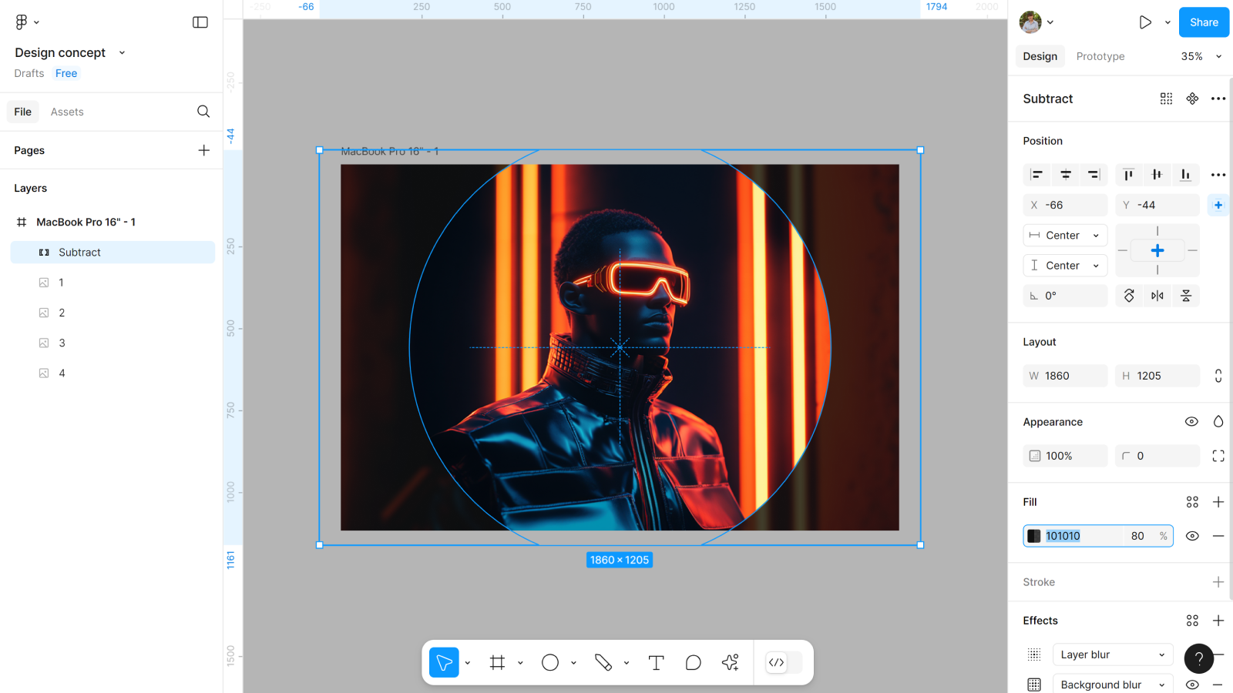Search layers with the magnifier icon
The height and width of the screenshot is (693, 1233).
point(203,112)
